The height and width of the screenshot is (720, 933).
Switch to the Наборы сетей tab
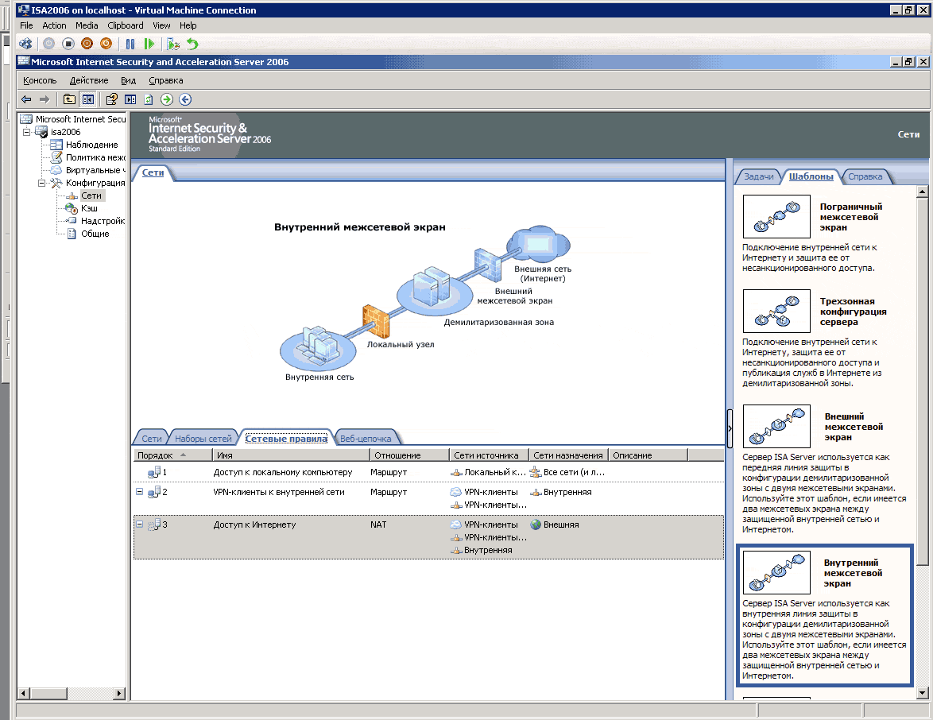click(203, 439)
